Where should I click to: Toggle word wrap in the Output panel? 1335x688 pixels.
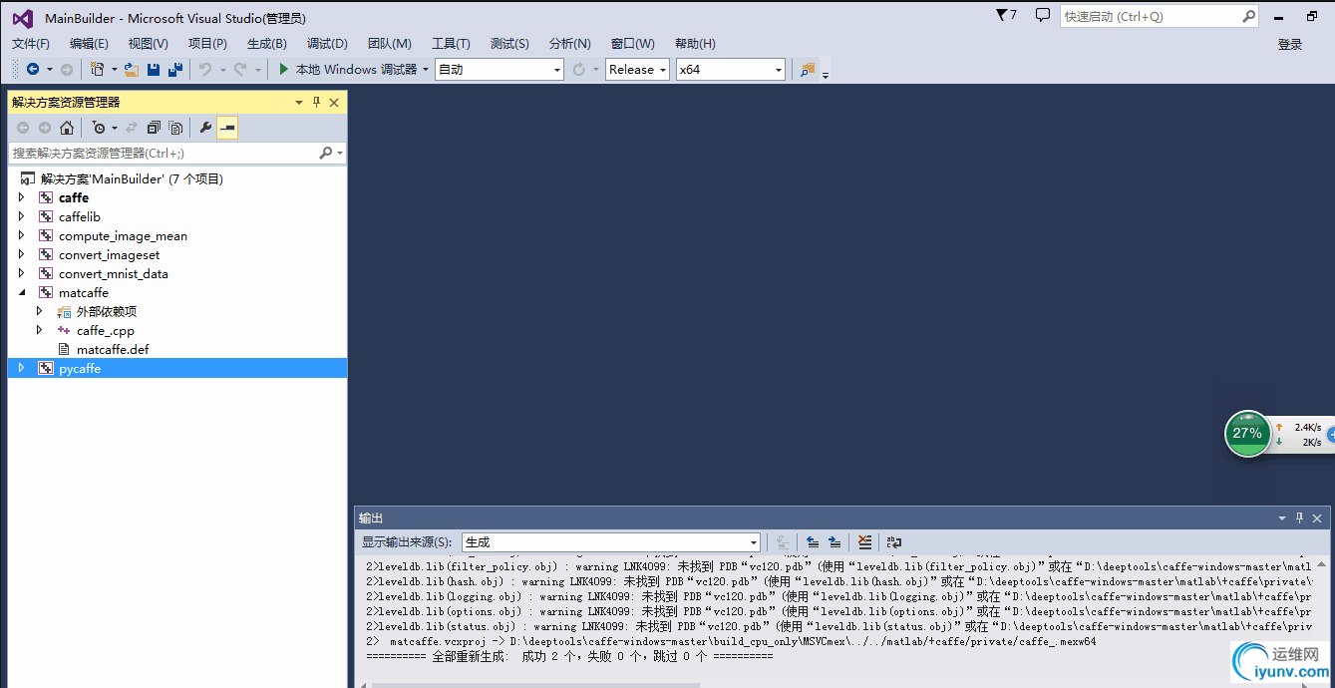pos(893,541)
